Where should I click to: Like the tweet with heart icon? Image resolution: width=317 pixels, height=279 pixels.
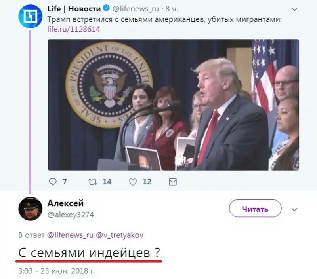(133, 182)
